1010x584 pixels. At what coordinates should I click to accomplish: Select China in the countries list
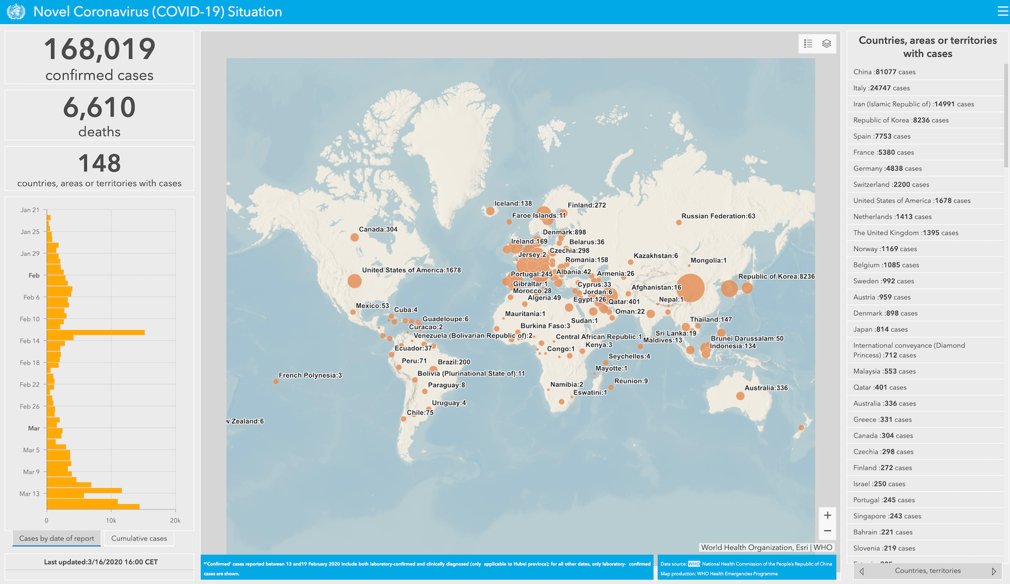coord(884,72)
